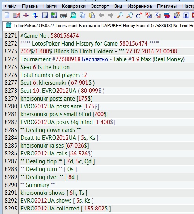Save As floppy icon with green plus

(x=54, y=15)
